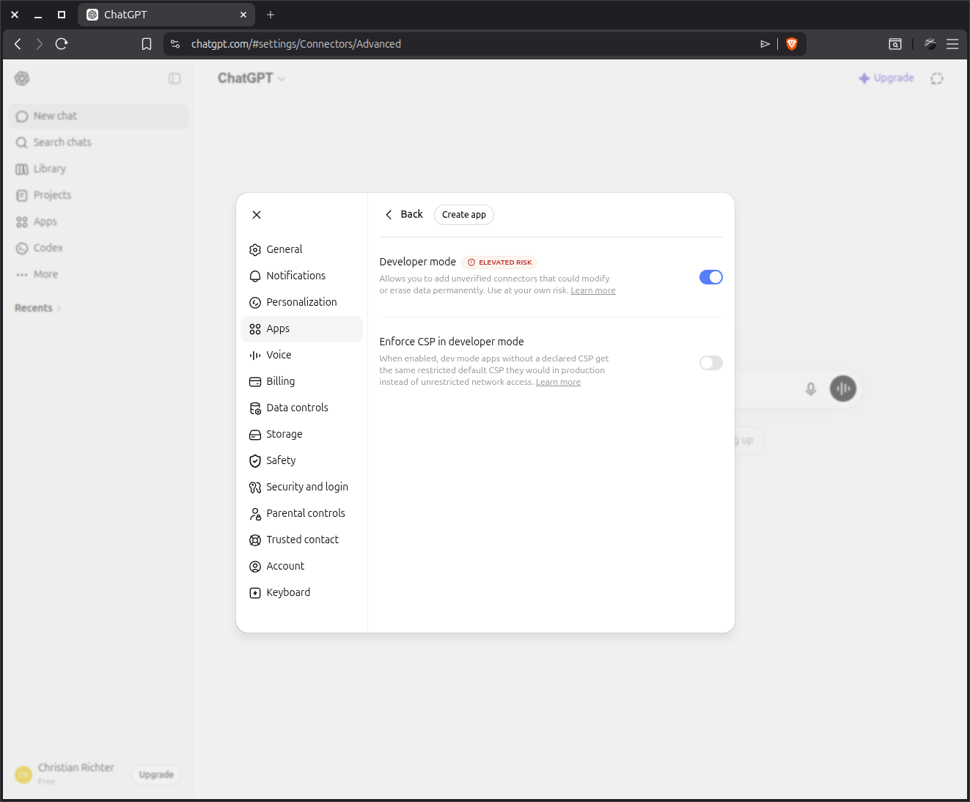Click the Trusted contact lifebuoy icon
Screen dimensions: 970x802
pos(255,540)
